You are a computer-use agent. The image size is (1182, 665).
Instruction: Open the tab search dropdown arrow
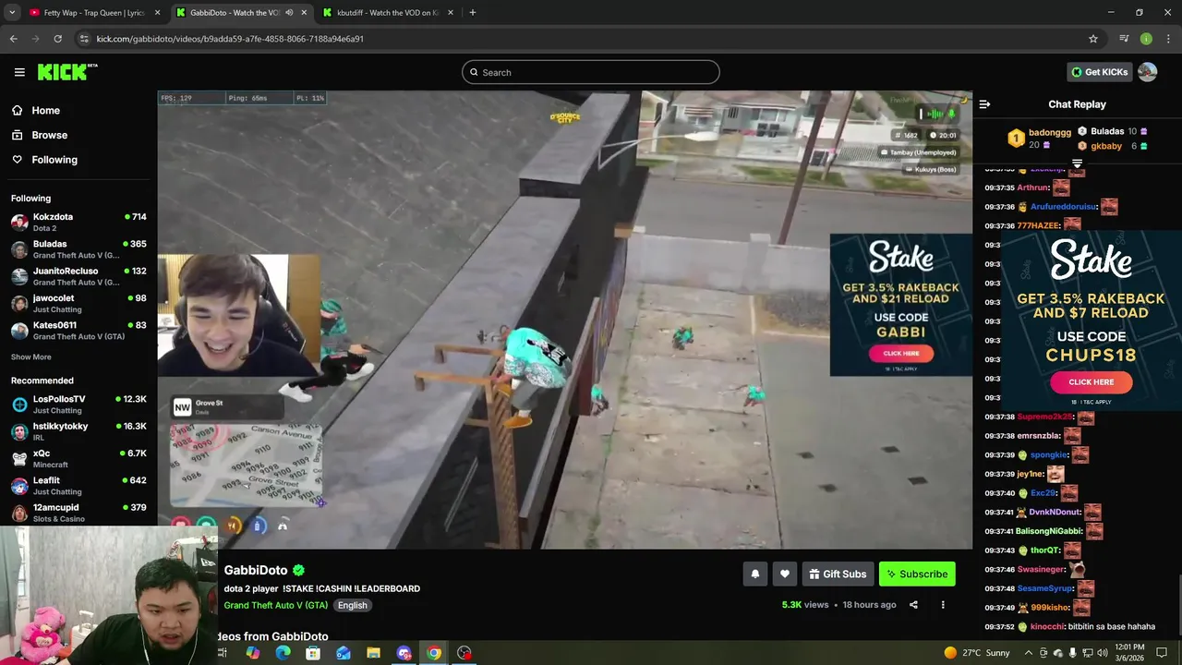11,12
